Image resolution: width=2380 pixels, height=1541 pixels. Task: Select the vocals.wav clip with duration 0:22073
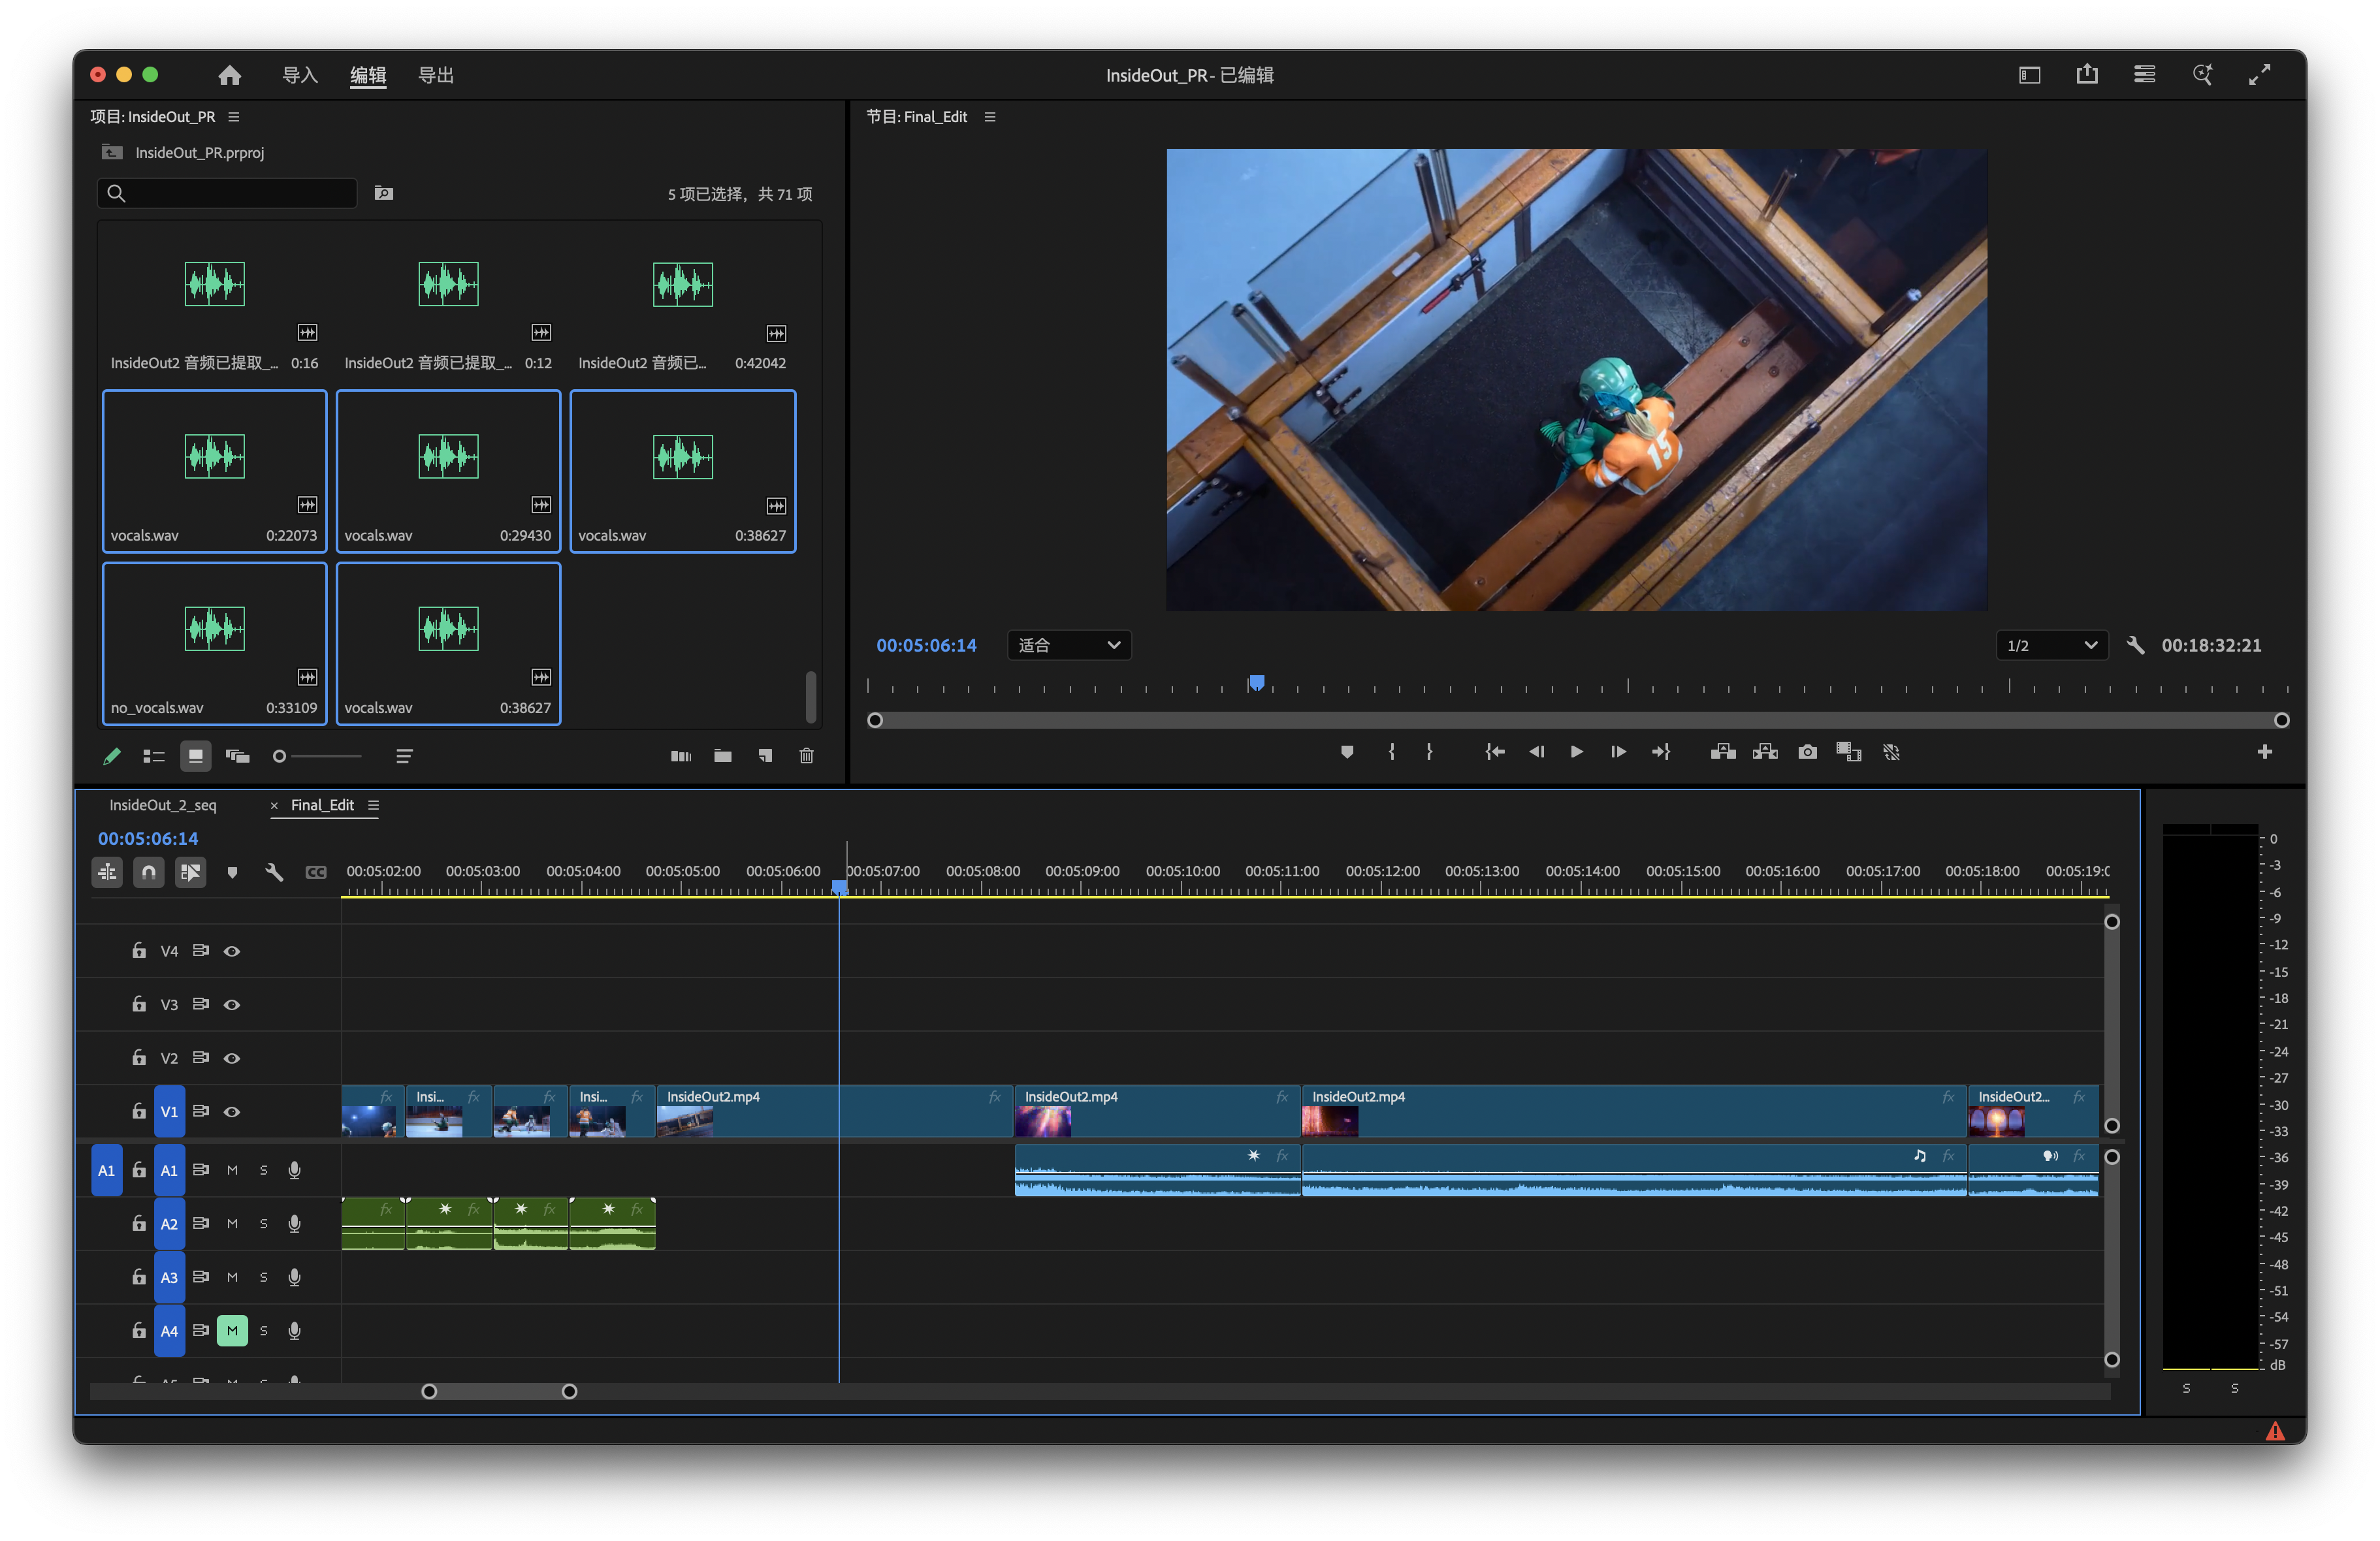[214, 471]
